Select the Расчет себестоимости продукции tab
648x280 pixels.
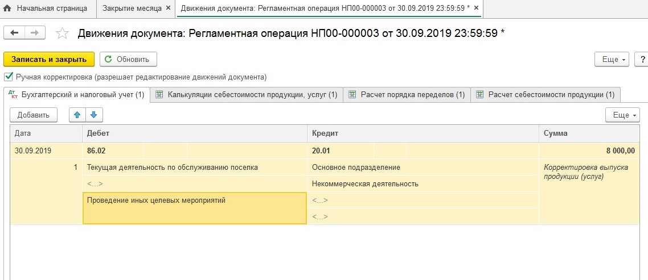[546, 95]
